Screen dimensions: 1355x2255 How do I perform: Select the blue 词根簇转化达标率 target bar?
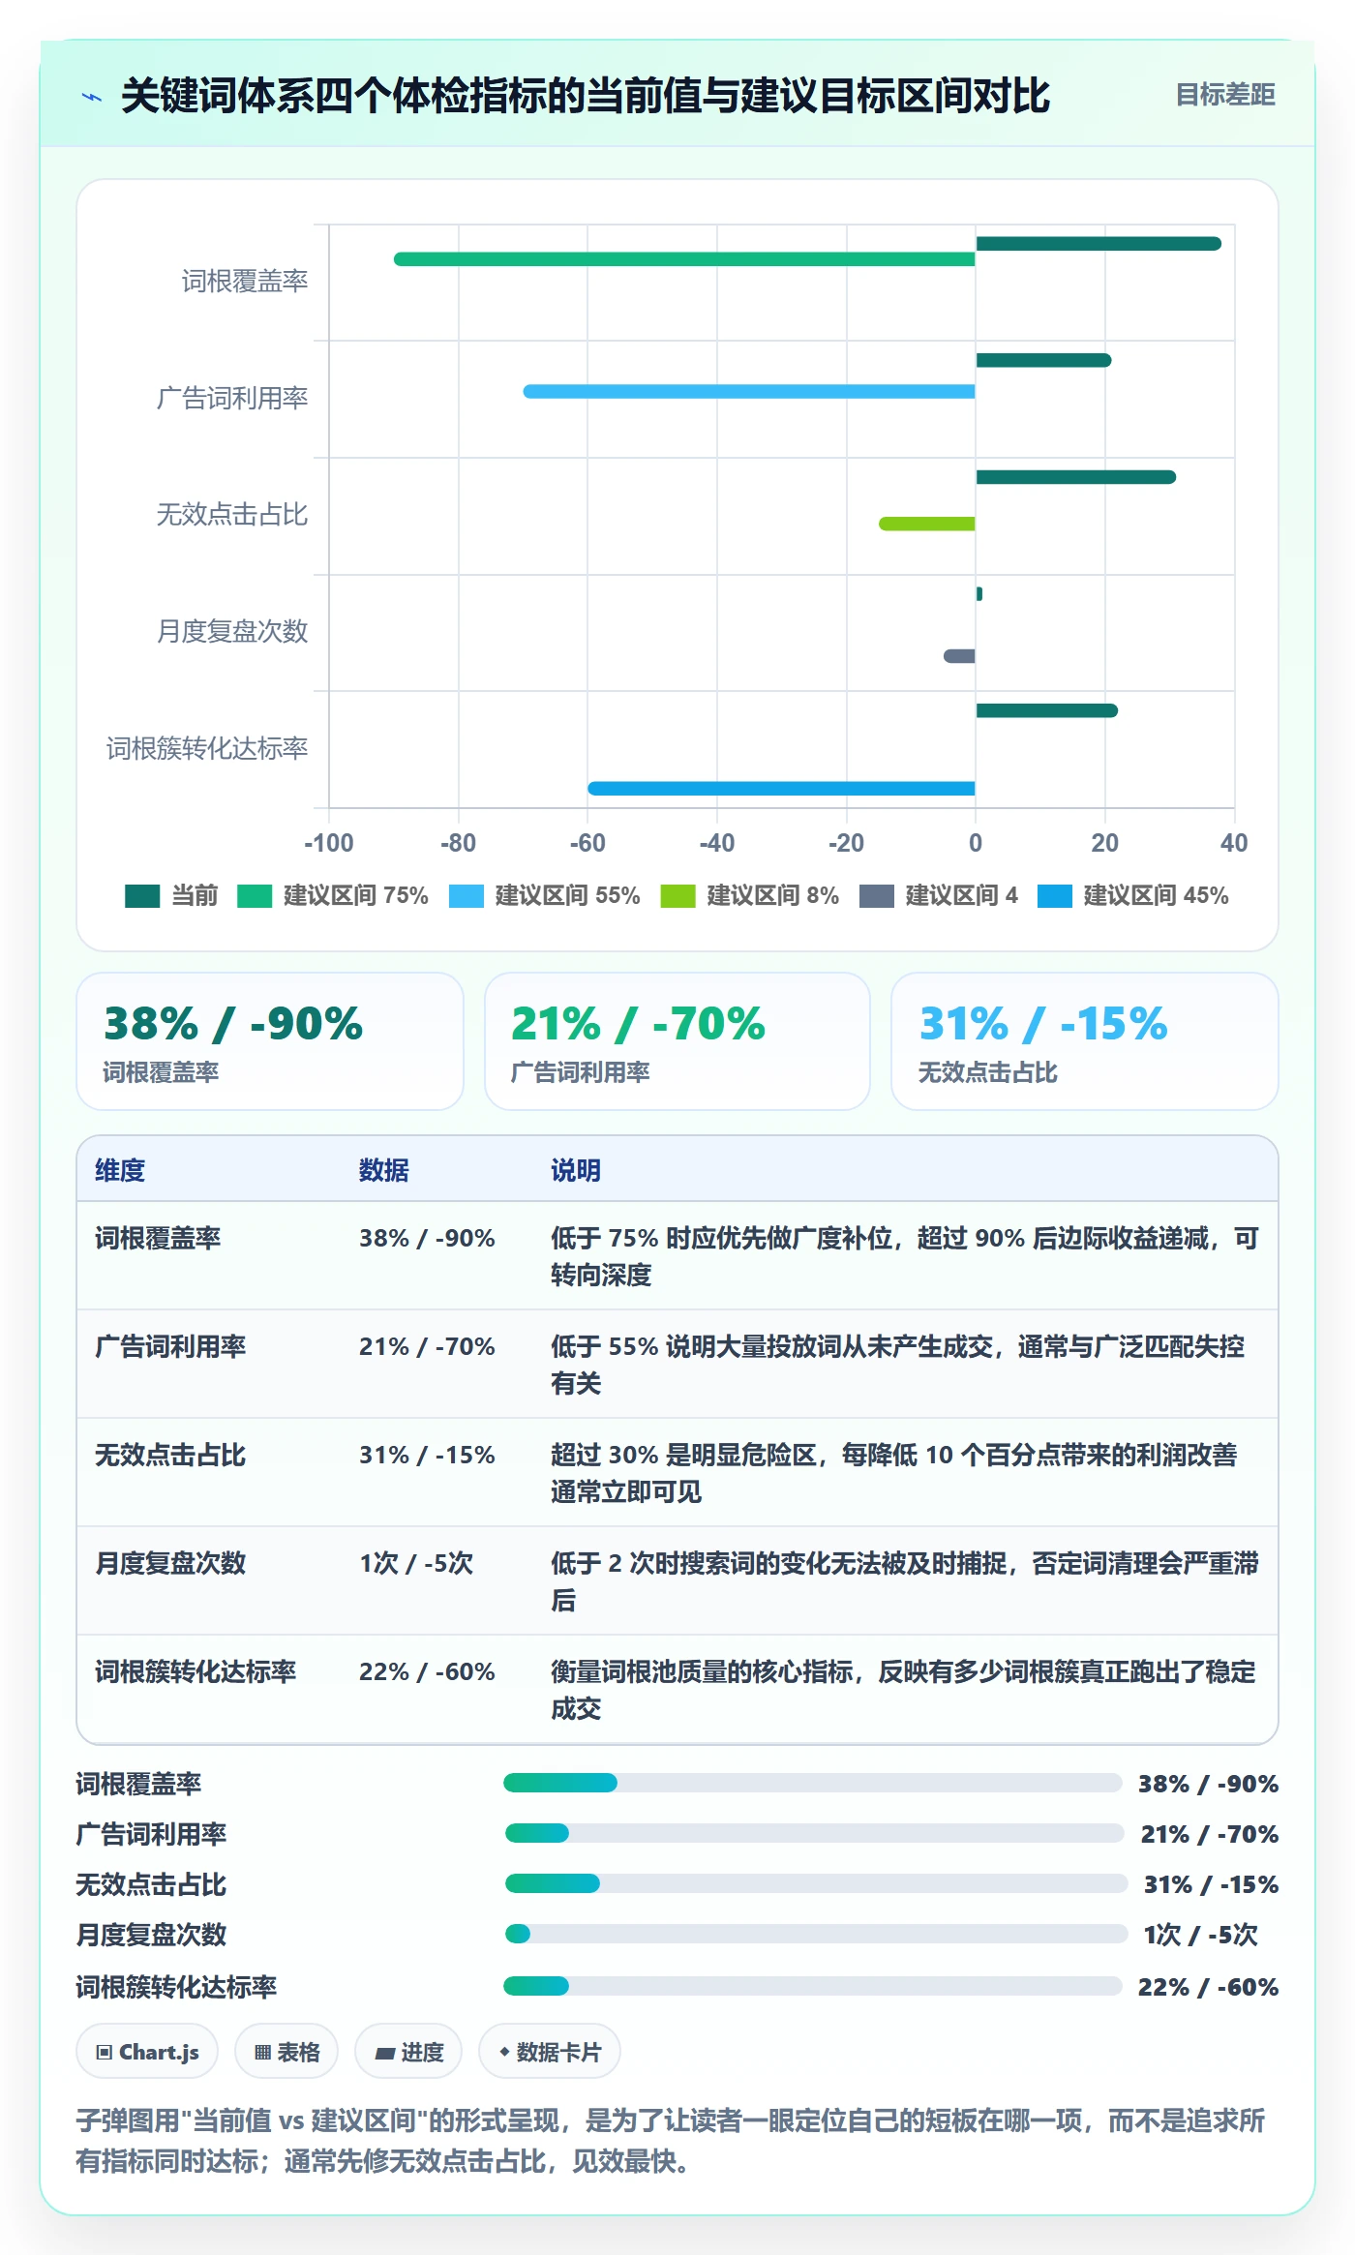coord(781,789)
